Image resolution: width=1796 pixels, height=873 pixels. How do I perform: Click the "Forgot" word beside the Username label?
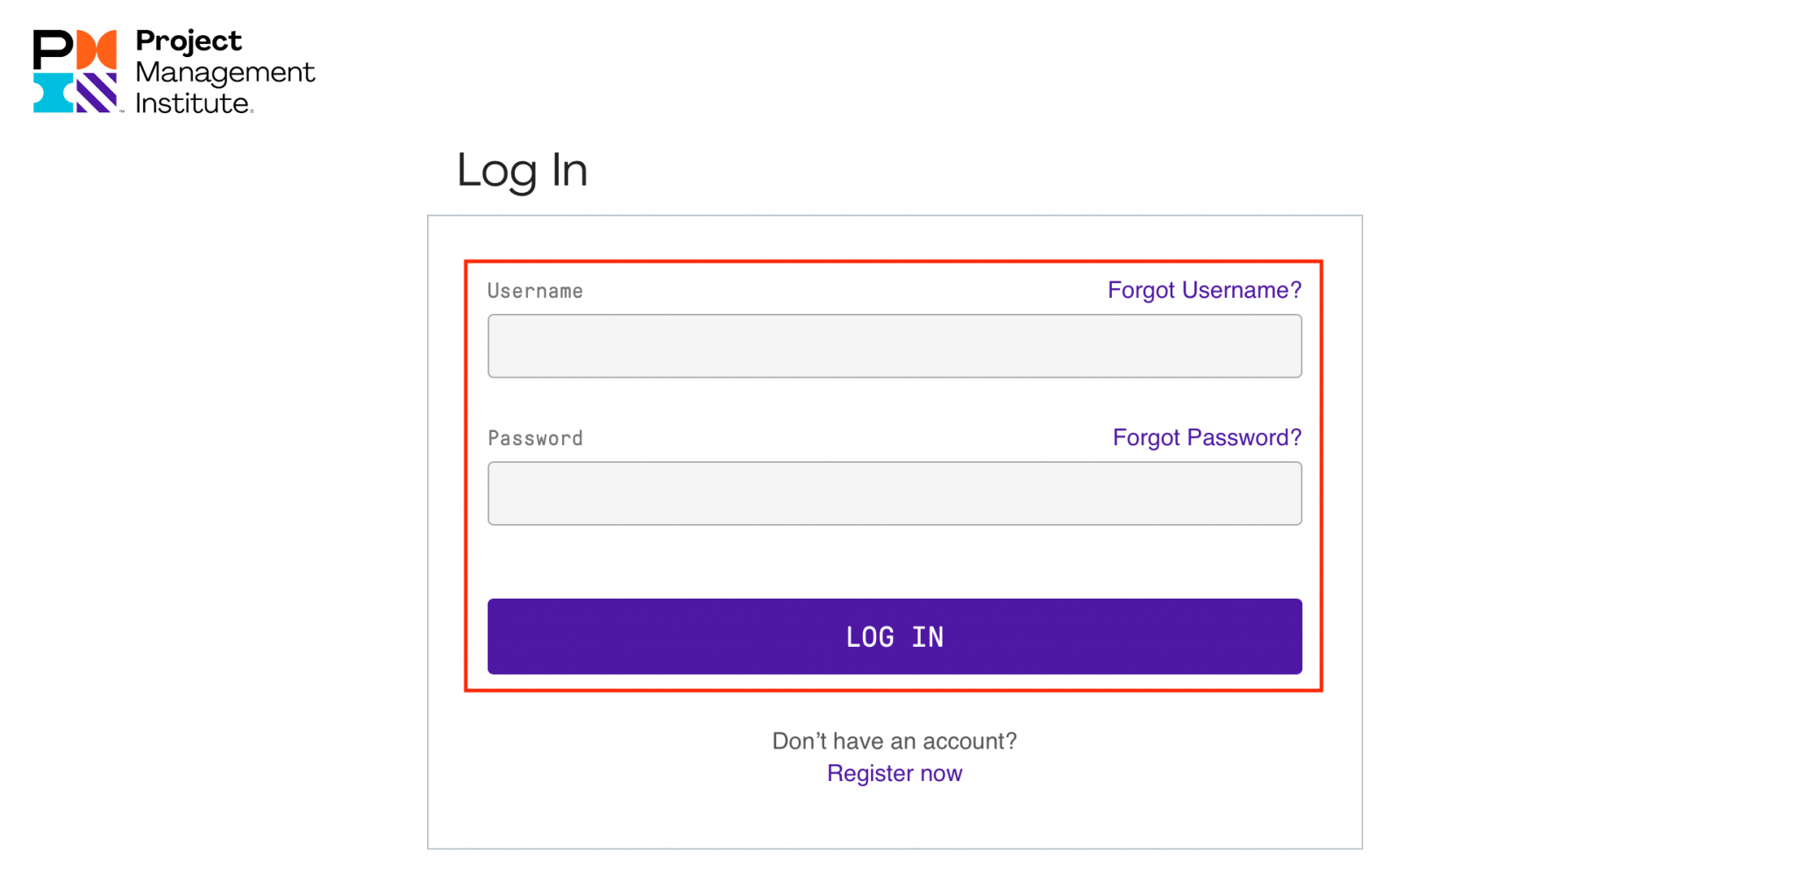click(x=1141, y=290)
